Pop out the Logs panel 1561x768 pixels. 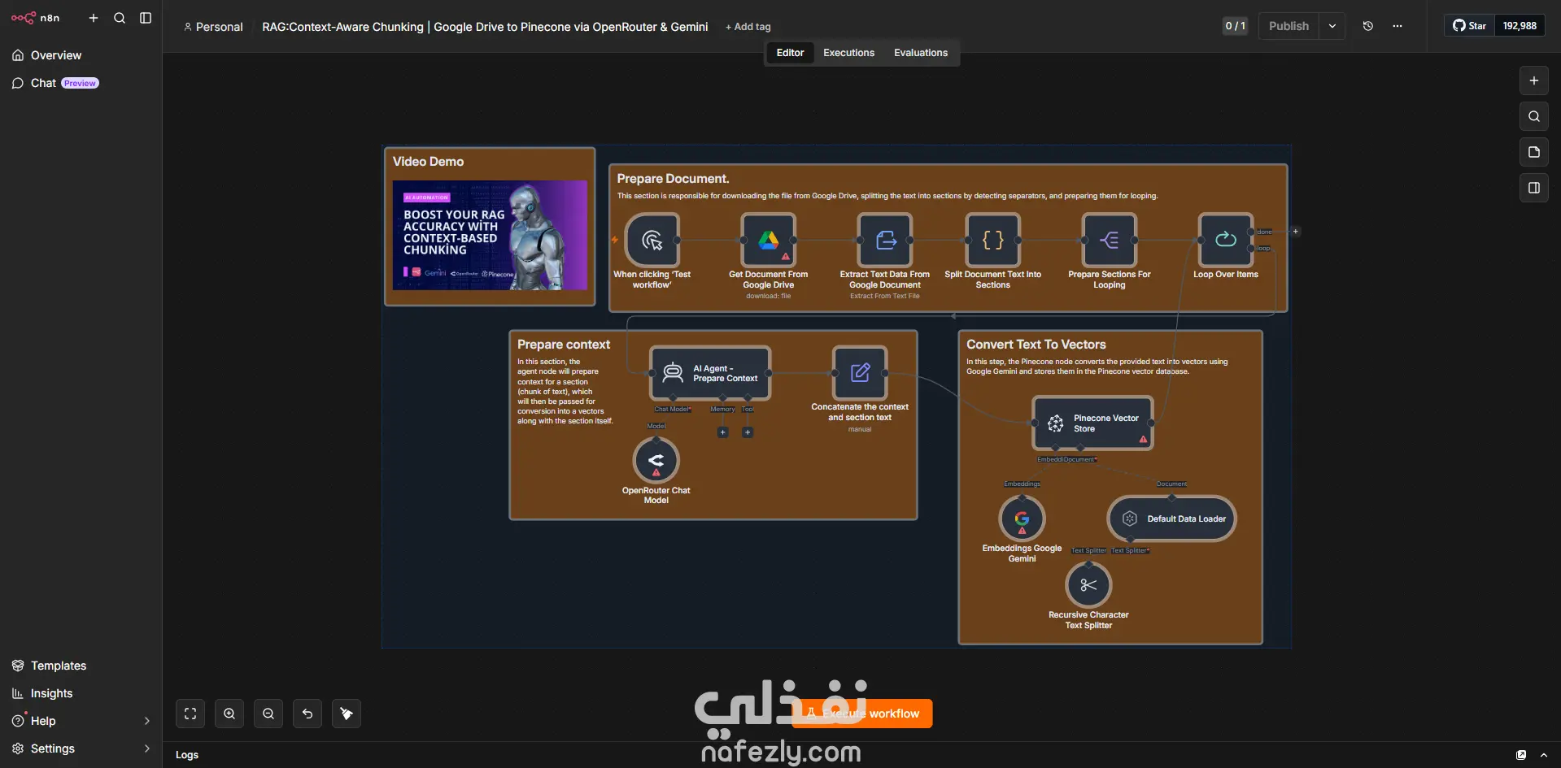coord(1521,755)
